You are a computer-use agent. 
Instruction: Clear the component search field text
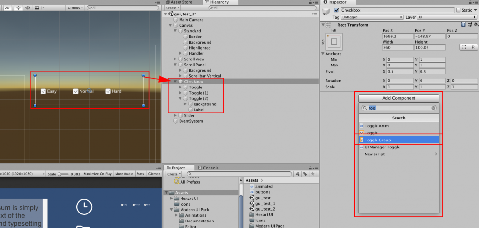coord(433,108)
